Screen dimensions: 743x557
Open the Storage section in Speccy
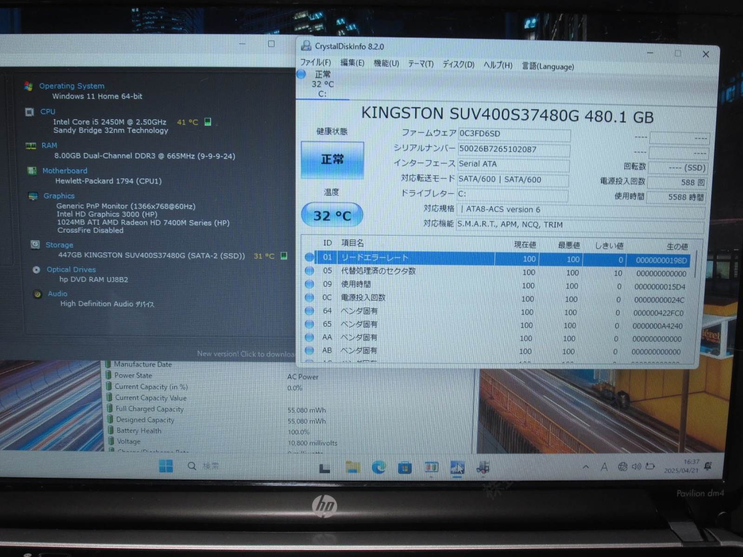pyautogui.click(x=59, y=245)
